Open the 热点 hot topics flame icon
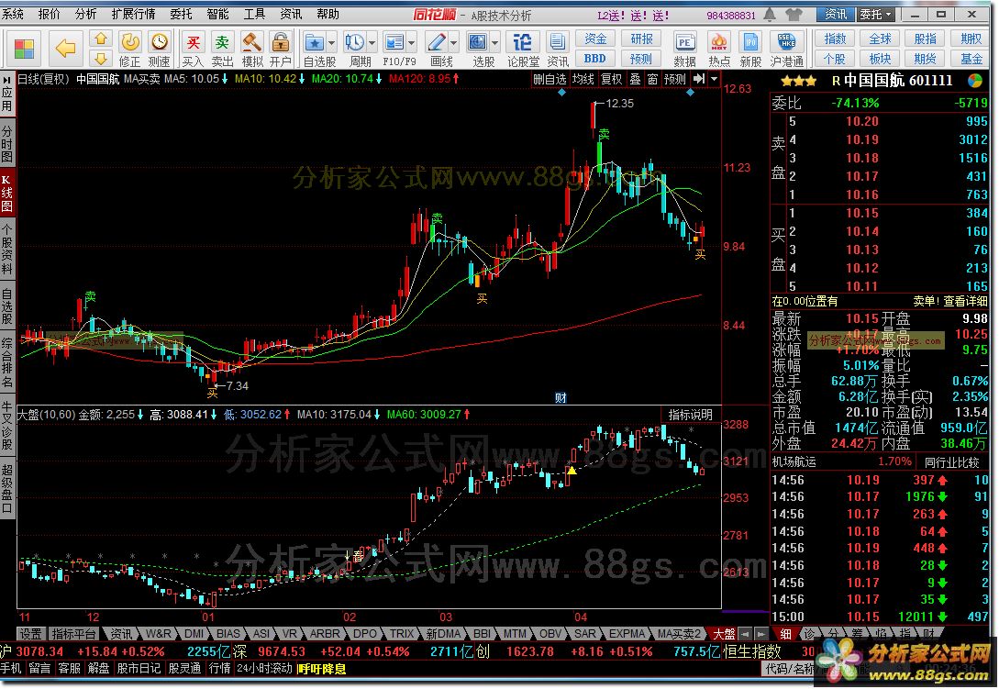Viewport: 999px width, 689px height. 719,49
